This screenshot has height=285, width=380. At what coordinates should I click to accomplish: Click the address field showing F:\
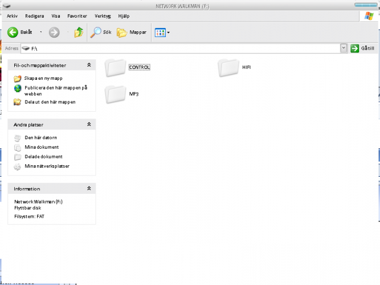point(182,49)
